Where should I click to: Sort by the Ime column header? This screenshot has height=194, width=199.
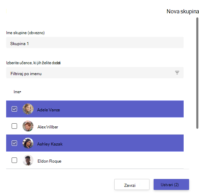pos(17,92)
